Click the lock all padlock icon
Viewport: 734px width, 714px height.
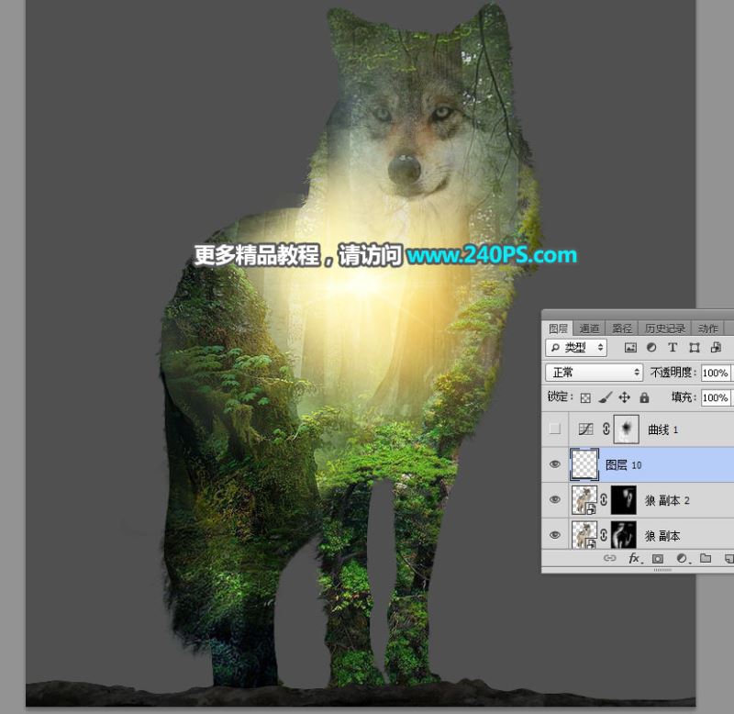(644, 397)
